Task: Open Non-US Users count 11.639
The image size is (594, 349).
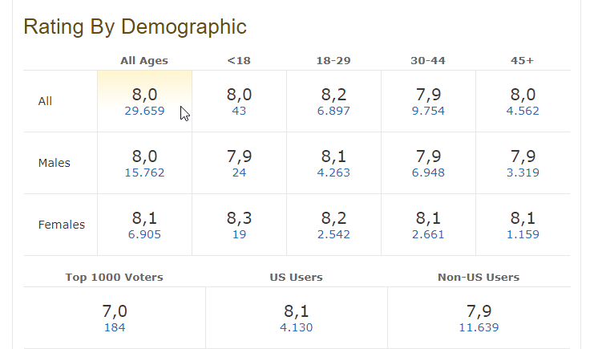Action: [479, 327]
